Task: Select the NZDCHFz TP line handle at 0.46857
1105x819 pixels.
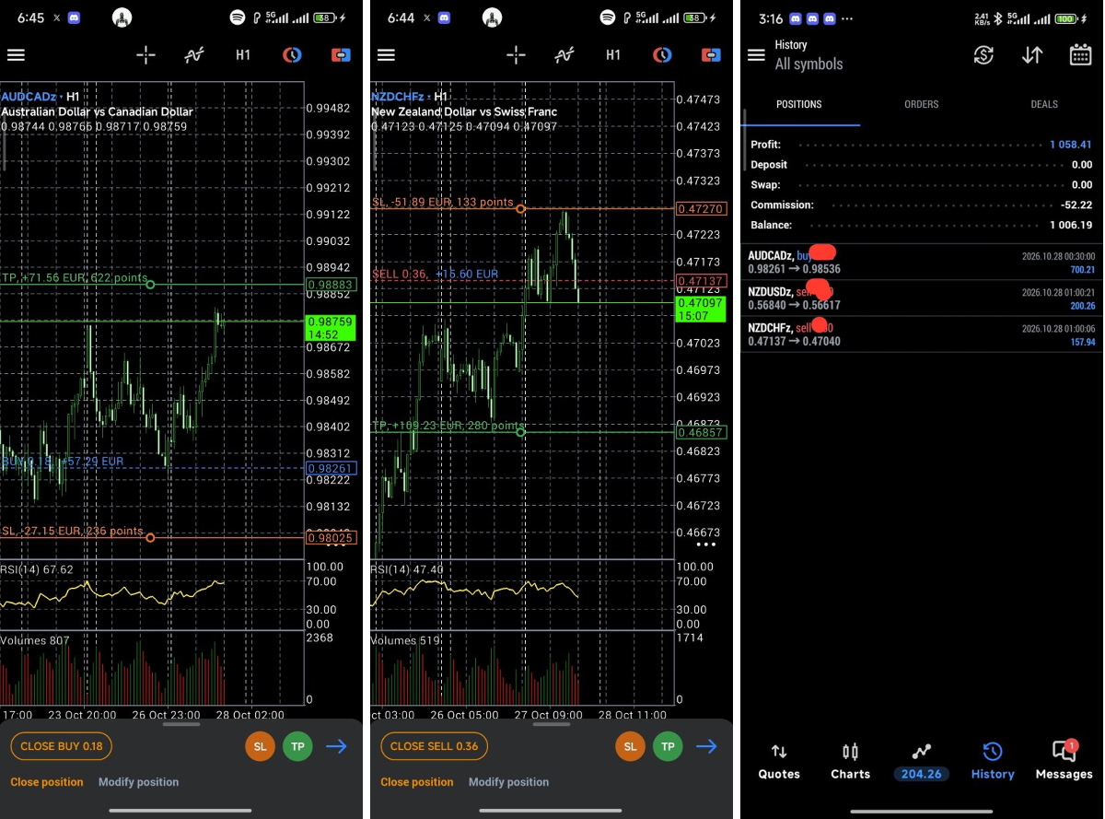Action: pyautogui.click(x=520, y=432)
